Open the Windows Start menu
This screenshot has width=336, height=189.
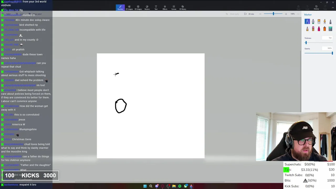pyautogui.click(x=145, y=186)
